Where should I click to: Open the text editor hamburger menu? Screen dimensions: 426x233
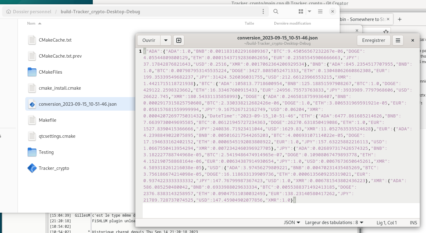point(398,40)
